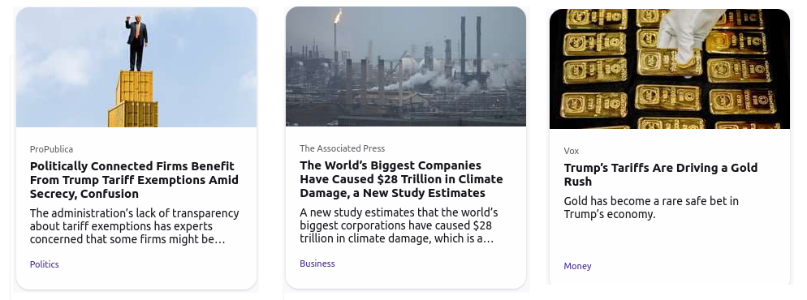Image resolution: width=807 pixels, height=300 pixels.
Task: Click the empty space below the Vox summary
Action: click(x=670, y=241)
